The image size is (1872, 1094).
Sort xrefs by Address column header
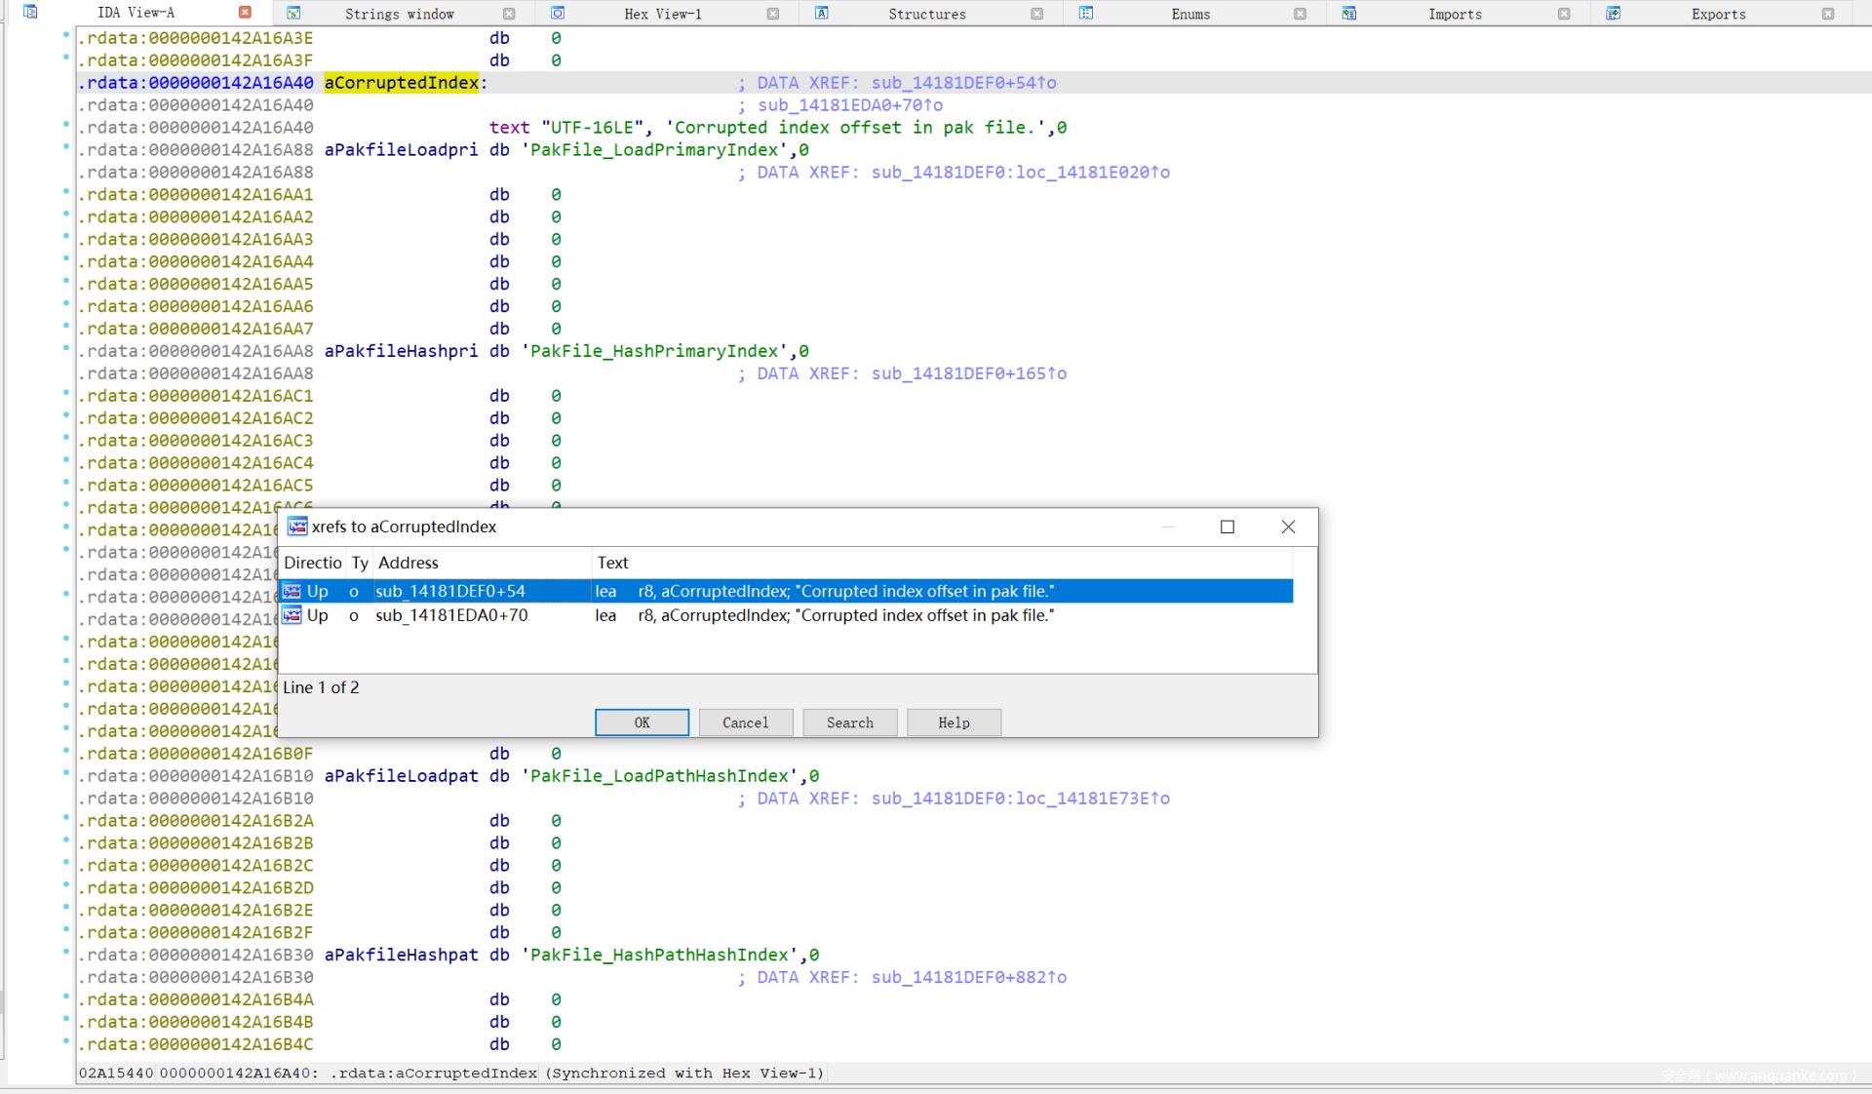[x=483, y=563]
